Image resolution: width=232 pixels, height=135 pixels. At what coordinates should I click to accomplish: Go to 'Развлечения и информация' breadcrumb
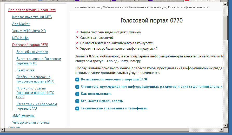tap(147, 7)
